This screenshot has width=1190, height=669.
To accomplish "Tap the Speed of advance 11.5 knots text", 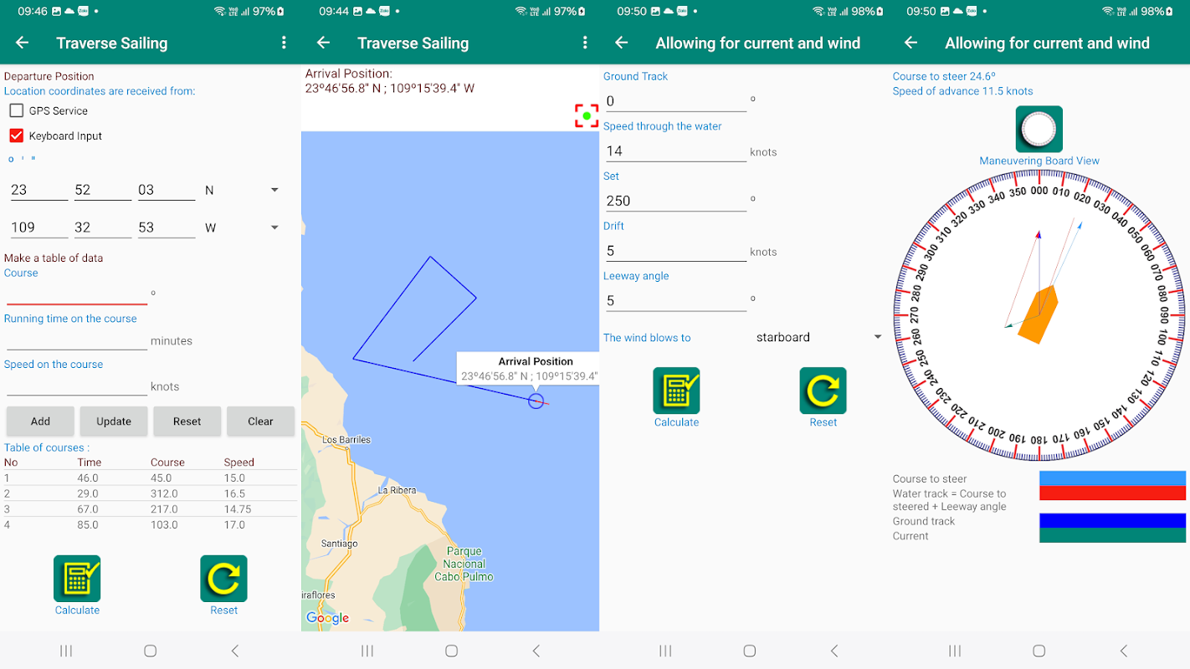I will point(962,91).
